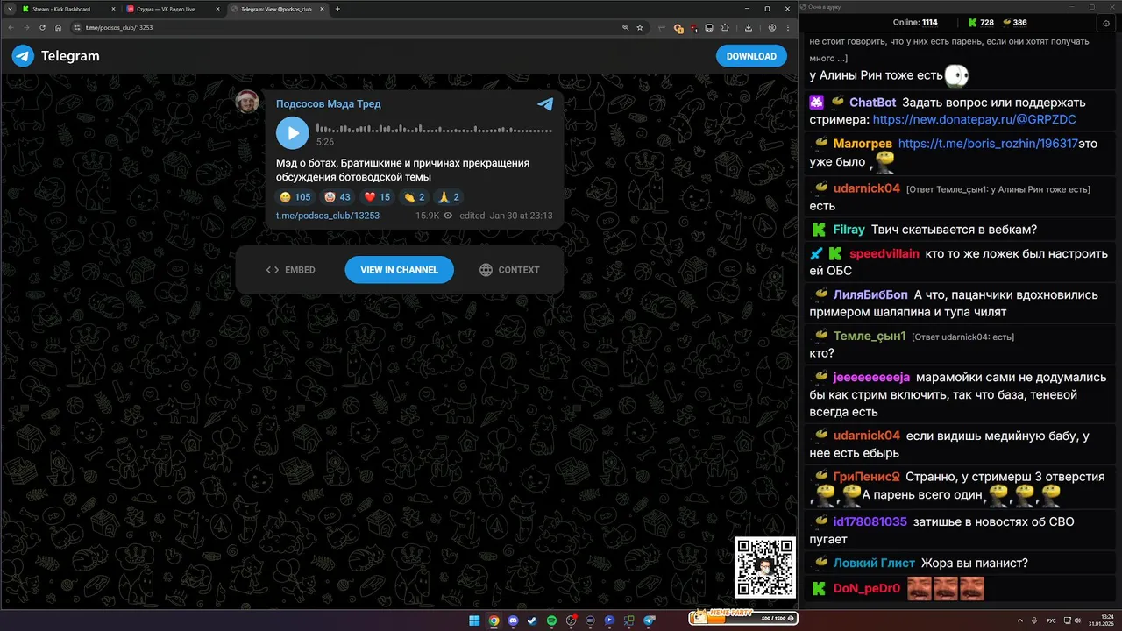Click the QR code overlay image
1122x631 pixels.
pos(764,567)
